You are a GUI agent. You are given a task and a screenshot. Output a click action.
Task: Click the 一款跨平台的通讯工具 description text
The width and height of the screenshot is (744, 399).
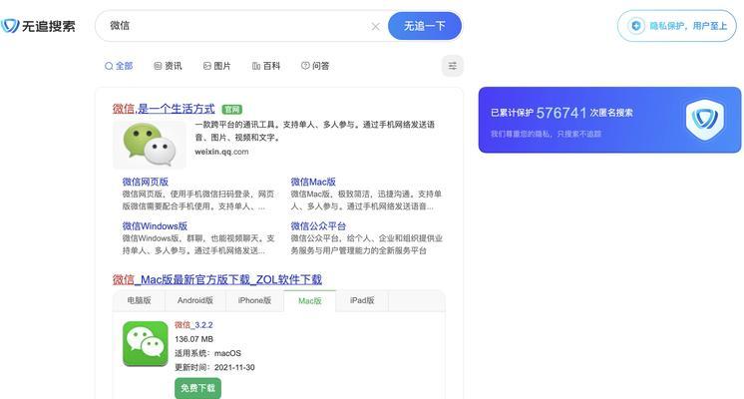point(314,131)
